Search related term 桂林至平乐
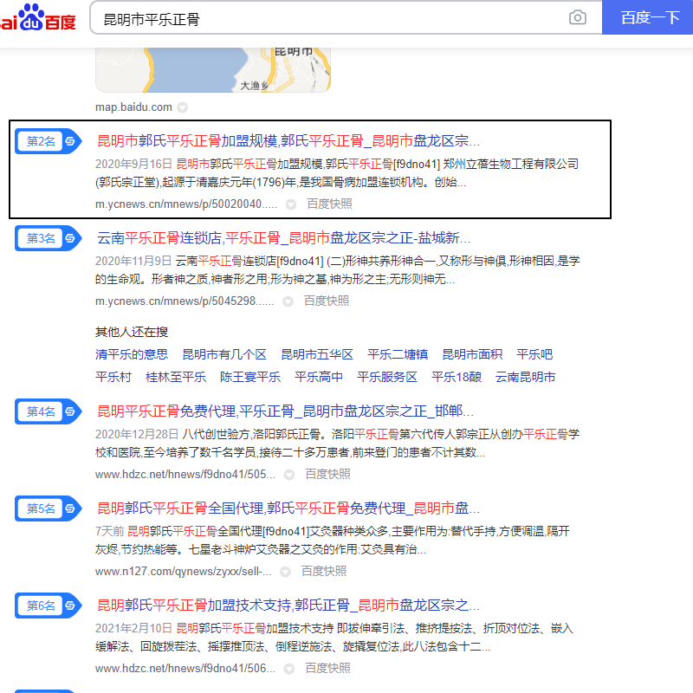The height and width of the screenshot is (693, 693). 176,377
